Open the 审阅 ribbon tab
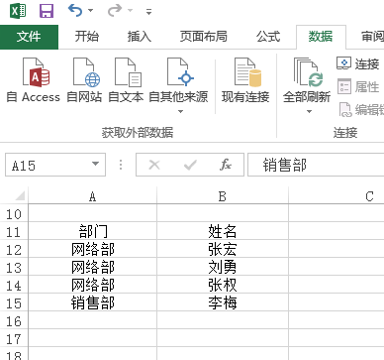 tap(372, 37)
